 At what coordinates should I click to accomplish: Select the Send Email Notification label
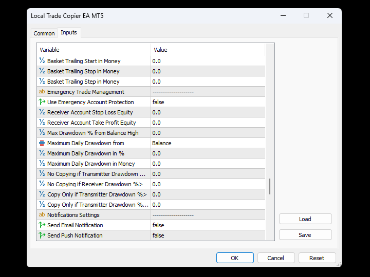pyautogui.click(x=75, y=225)
